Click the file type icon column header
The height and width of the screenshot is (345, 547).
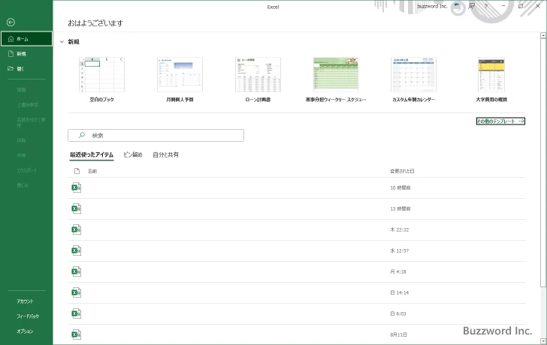pyautogui.click(x=77, y=171)
